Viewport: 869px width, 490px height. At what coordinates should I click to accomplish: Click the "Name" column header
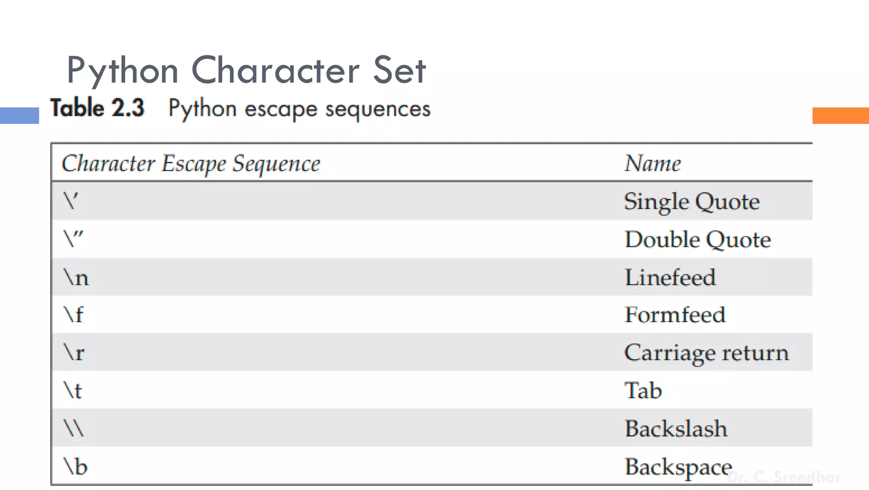653,163
